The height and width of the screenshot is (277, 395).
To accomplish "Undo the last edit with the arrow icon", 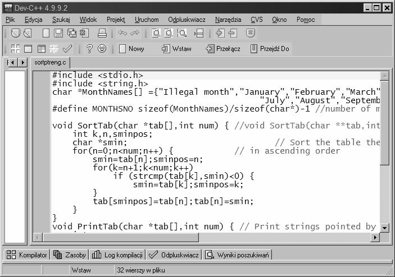I will point(122,33).
